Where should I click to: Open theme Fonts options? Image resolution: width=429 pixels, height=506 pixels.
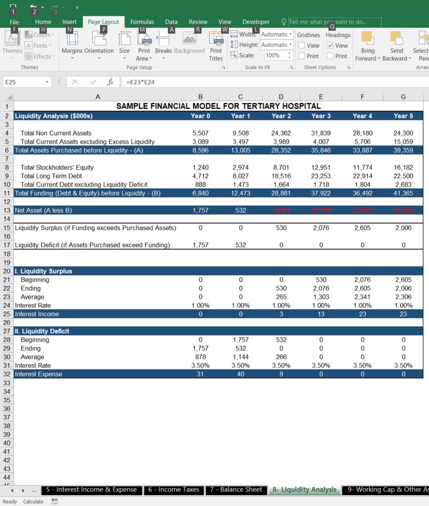(39, 45)
